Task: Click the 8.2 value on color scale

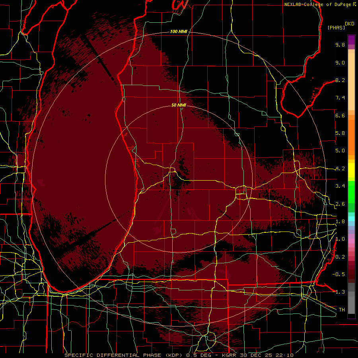Action: [x=340, y=80]
